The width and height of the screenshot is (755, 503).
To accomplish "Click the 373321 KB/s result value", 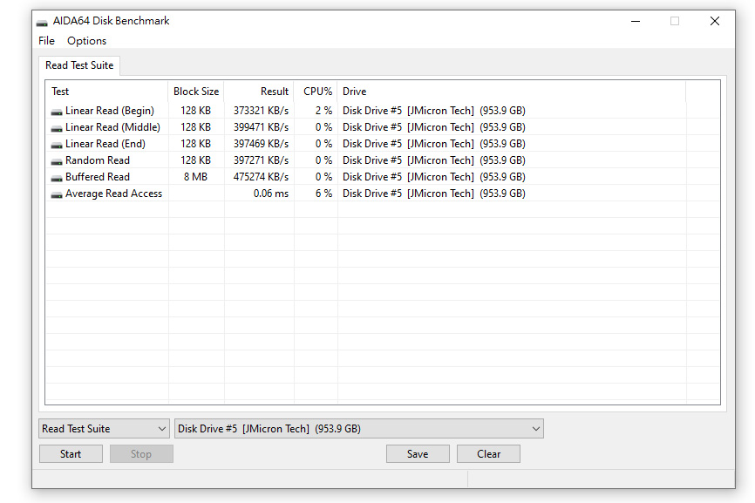I will tap(261, 111).
